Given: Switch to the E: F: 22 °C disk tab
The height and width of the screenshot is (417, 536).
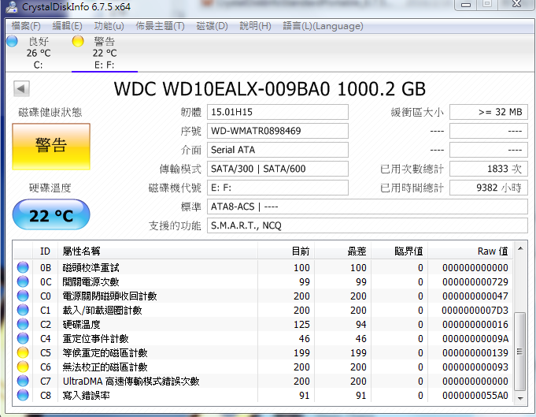Looking at the screenshot, I should coord(105,53).
